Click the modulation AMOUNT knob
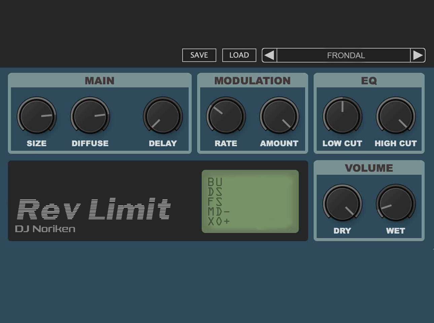This screenshot has width=434, height=323. point(279,116)
